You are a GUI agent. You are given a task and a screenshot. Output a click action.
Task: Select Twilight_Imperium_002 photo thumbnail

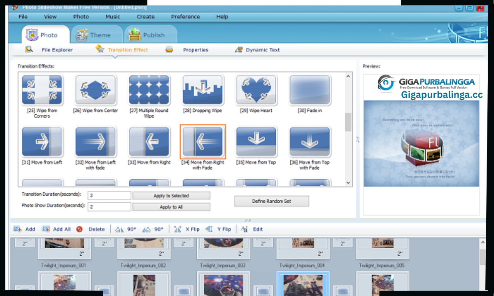[x=143, y=248]
